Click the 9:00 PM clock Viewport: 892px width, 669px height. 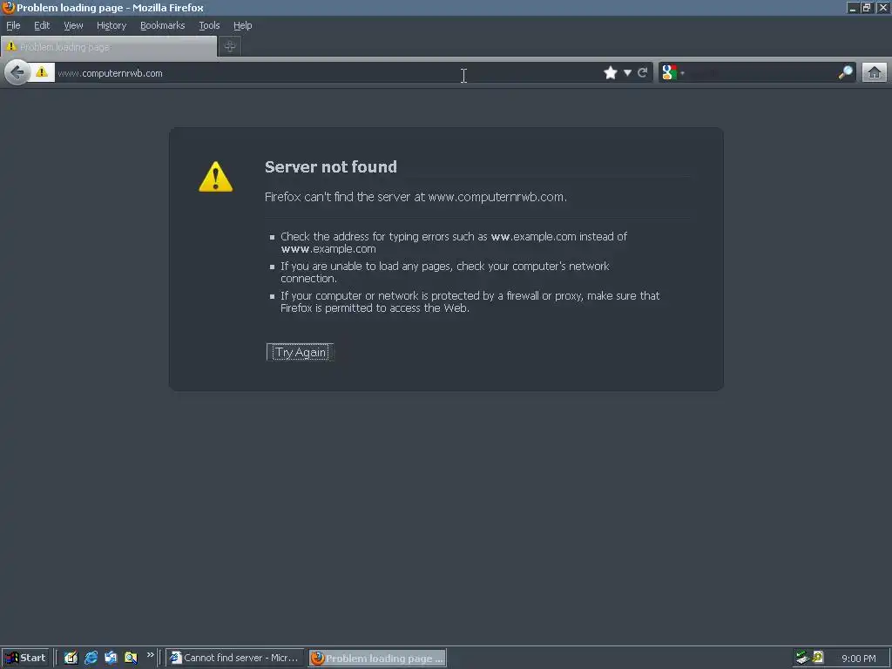(x=858, y=659)
